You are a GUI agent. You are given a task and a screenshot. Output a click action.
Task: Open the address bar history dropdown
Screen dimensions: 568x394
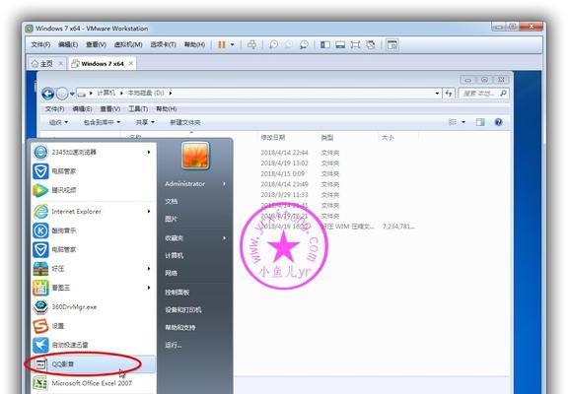point(437,94)
